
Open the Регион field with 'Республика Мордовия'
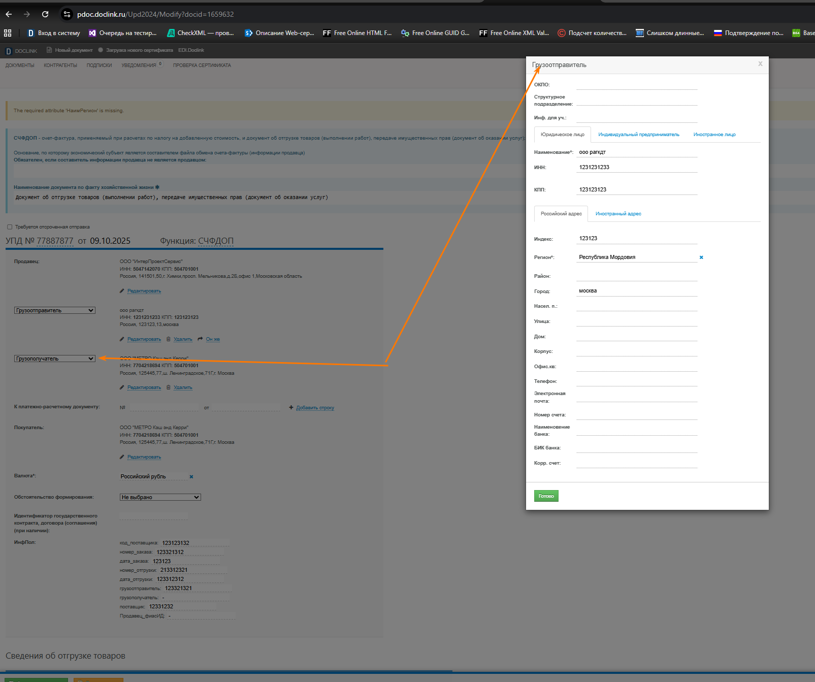tap(637, 257)
